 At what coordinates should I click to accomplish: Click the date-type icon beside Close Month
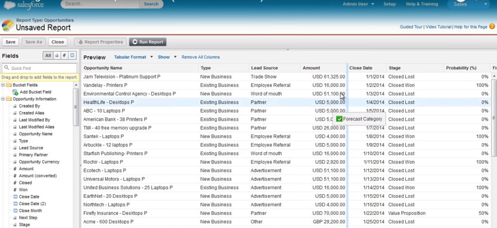15,211
